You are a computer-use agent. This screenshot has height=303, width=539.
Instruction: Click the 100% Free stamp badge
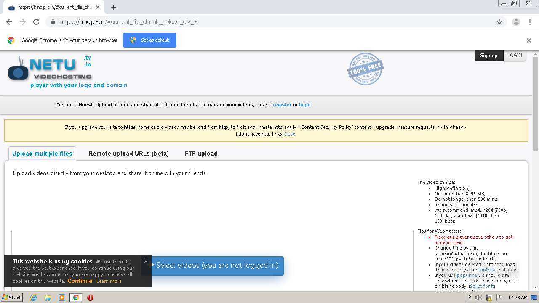pos(365,69)
